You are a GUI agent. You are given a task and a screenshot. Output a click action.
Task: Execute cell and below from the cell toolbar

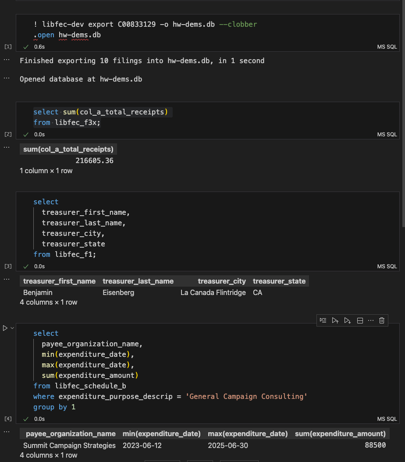coord(347,320)
